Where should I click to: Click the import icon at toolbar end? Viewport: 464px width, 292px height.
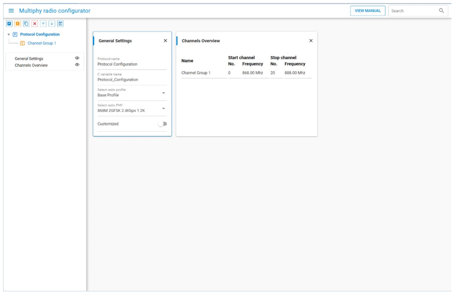click(60, 23)
